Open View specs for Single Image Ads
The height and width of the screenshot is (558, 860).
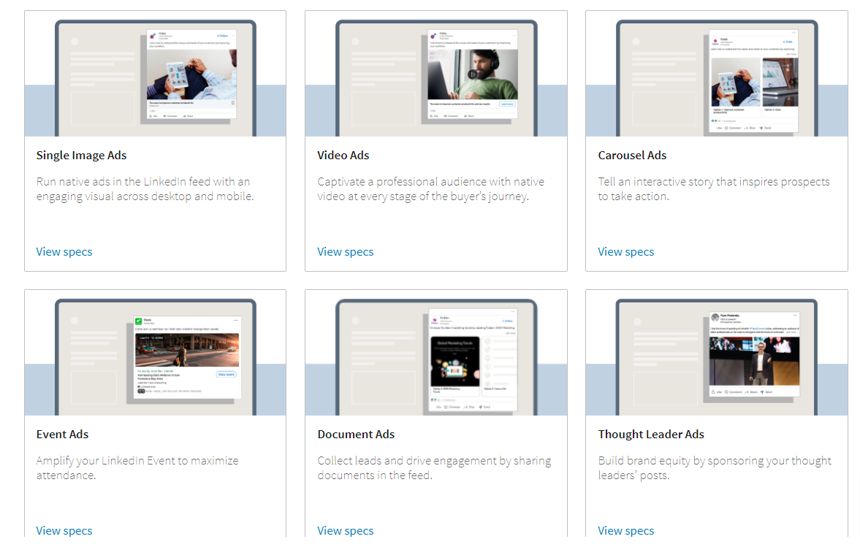64,252
